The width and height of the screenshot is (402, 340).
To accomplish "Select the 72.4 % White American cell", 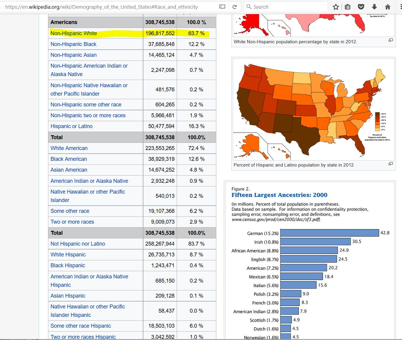I will click(x=196, y=148).
